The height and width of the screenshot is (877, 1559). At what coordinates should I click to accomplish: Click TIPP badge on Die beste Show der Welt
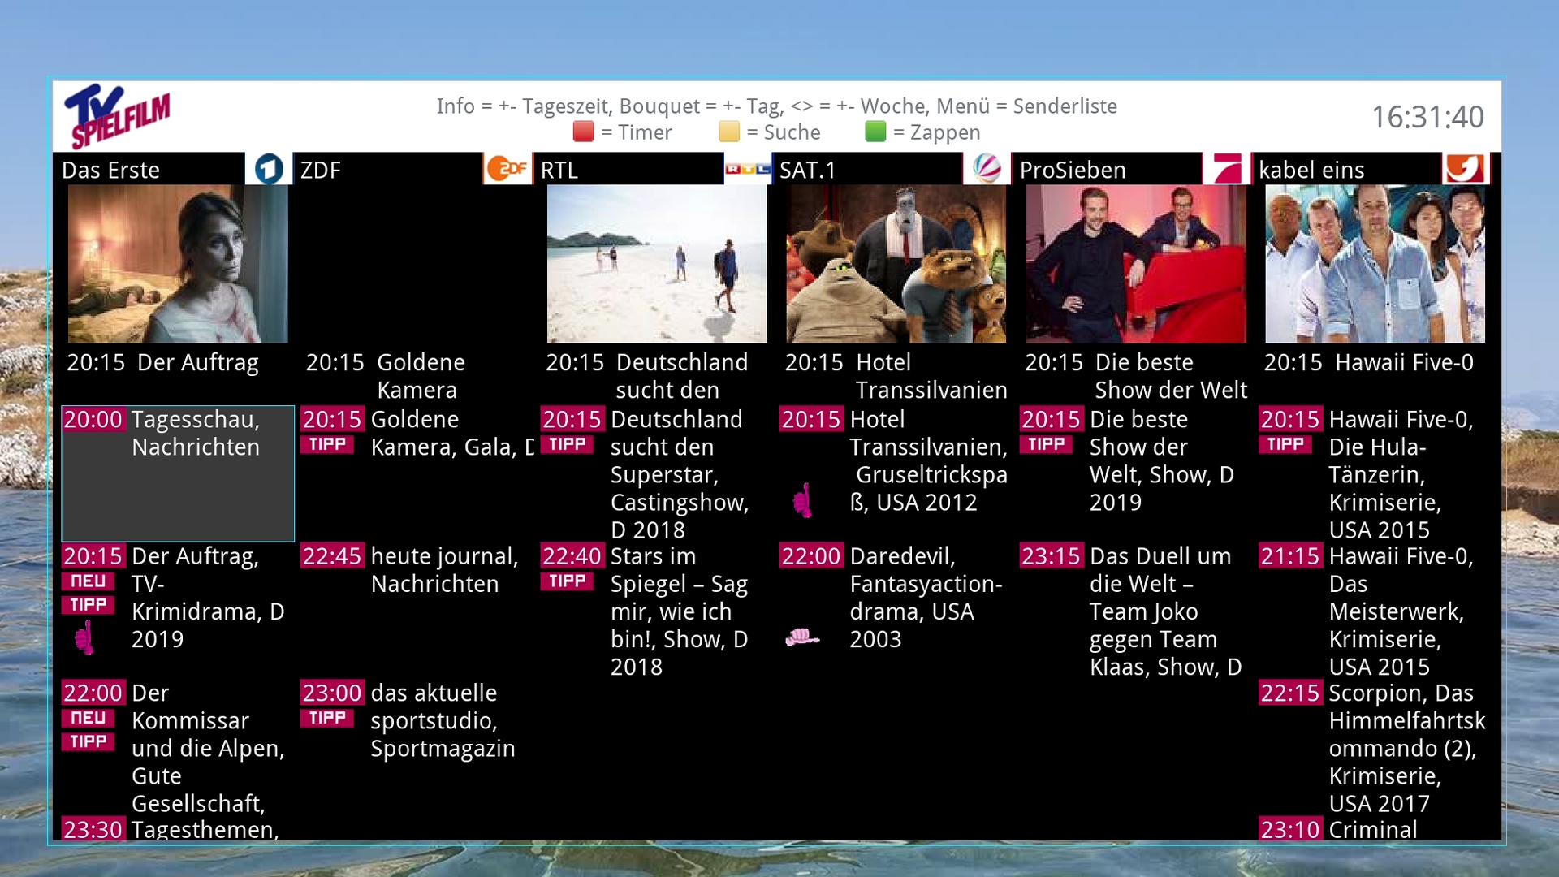pyautogui.click(x=1046, y=444)
